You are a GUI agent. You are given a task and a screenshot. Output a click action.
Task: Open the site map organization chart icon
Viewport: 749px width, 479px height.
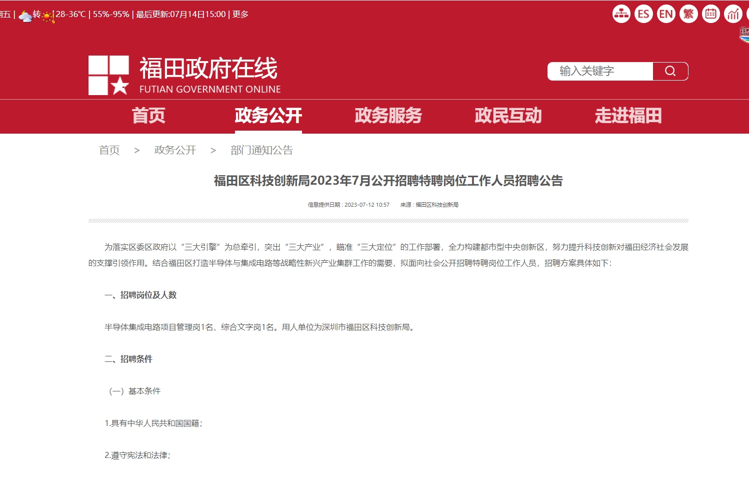point(621,14)
